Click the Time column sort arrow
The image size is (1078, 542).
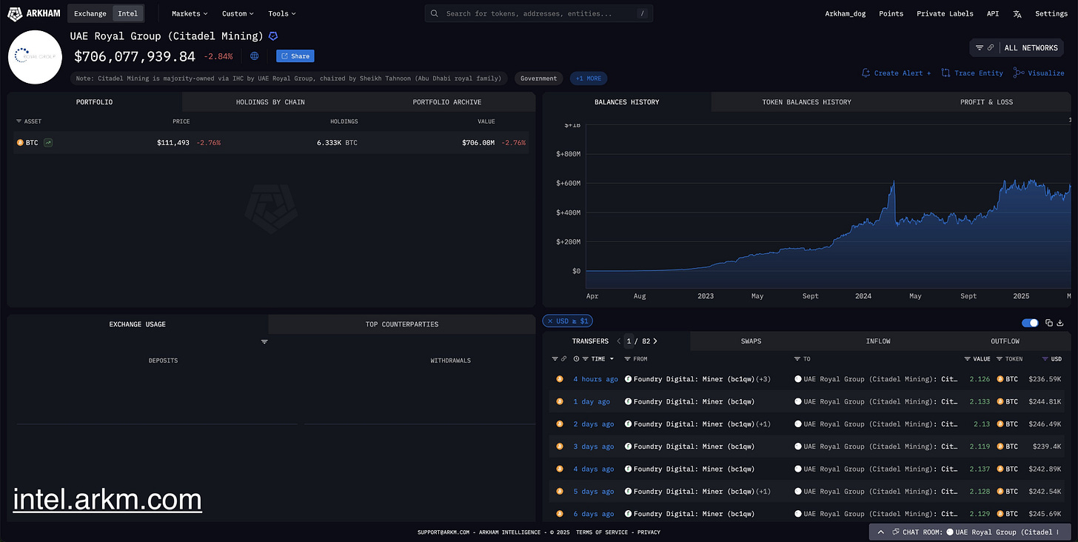click(612, 359)
